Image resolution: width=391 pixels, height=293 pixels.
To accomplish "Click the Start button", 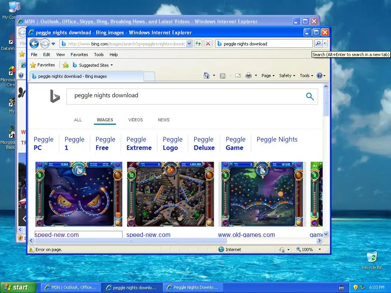I will [18, 287].
